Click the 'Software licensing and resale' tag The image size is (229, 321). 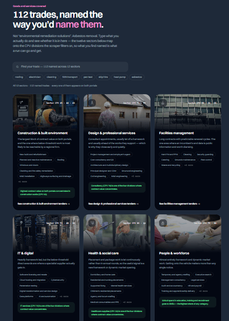pyautogui.click(x=33, y=274)
